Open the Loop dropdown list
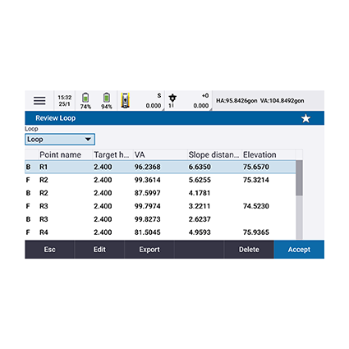The width and height of the screenshot is (349, 349). (60, 140)
